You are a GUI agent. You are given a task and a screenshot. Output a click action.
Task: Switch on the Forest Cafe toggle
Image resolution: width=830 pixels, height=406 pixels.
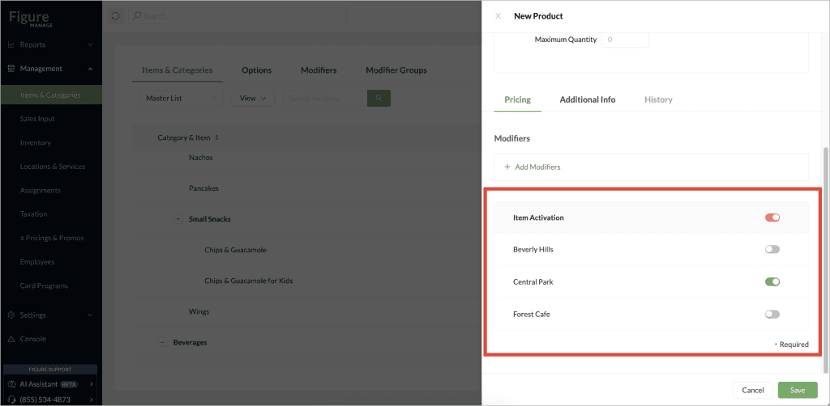click(772, 314)
